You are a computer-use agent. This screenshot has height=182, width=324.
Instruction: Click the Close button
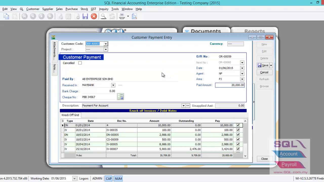[264, 159]
